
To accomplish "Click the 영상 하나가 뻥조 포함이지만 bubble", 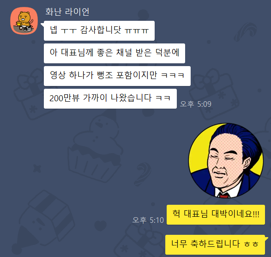I will pyautogui.click(x=117, y=76).
